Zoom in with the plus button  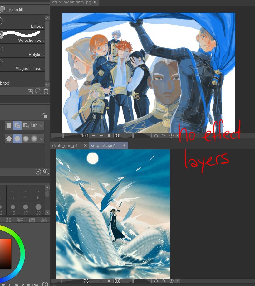coord(101,135)
